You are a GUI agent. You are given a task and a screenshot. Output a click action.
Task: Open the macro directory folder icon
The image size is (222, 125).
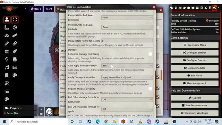pyautogui.click(x=41, y=114)
